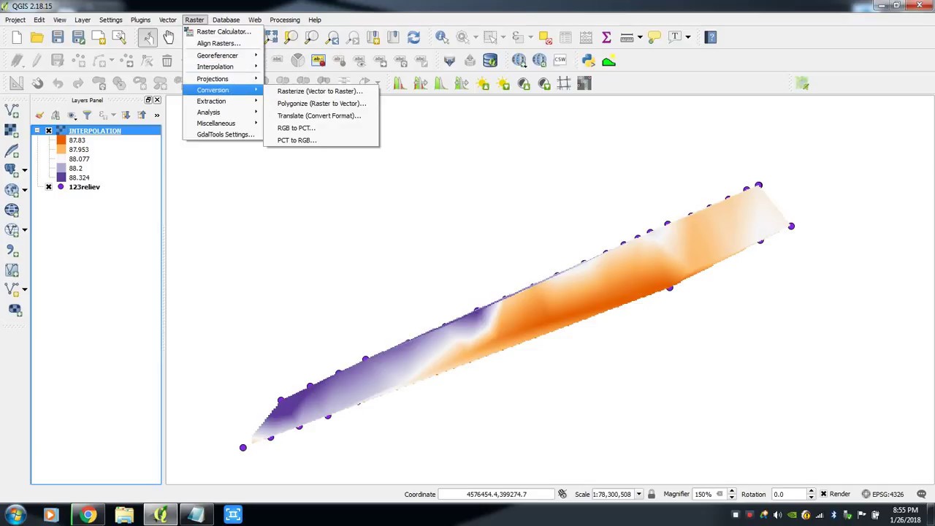
Task: Click the Add Raster Layer icon
Action: 11,131
